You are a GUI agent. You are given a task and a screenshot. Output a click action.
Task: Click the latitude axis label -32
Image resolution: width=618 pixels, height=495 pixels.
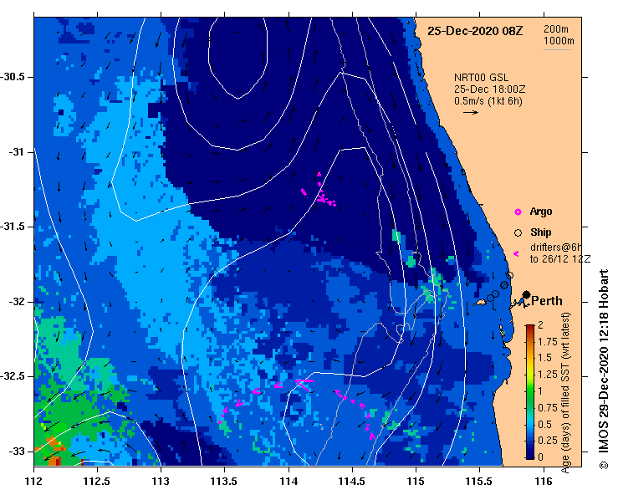click(17, 302)
